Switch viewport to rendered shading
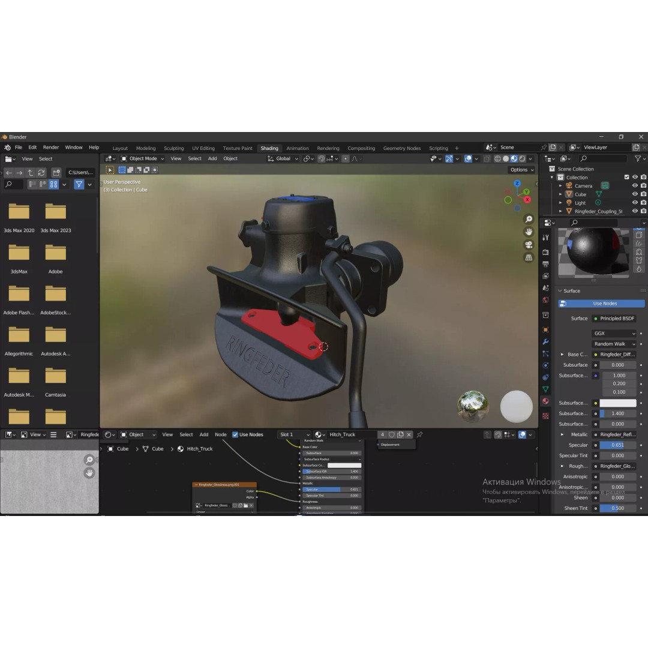648x648 pixels. click(523, 158)
